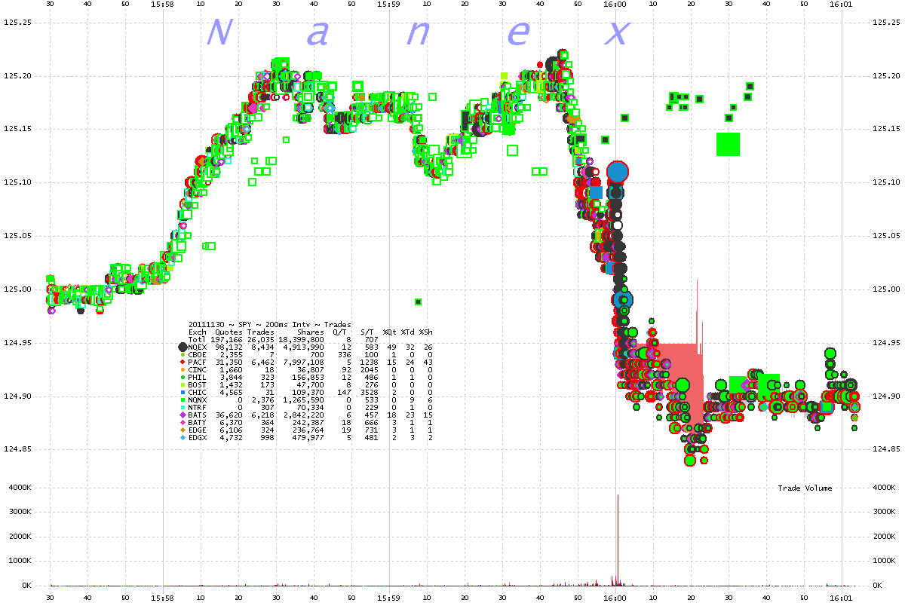Click the 'Q/T' column header
Screen dimensions: 905x603
pyautogui.click(x=339, y=332)
